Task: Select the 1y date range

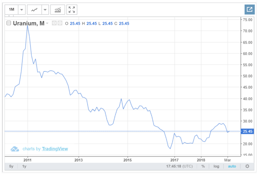Action: point(24,166)
